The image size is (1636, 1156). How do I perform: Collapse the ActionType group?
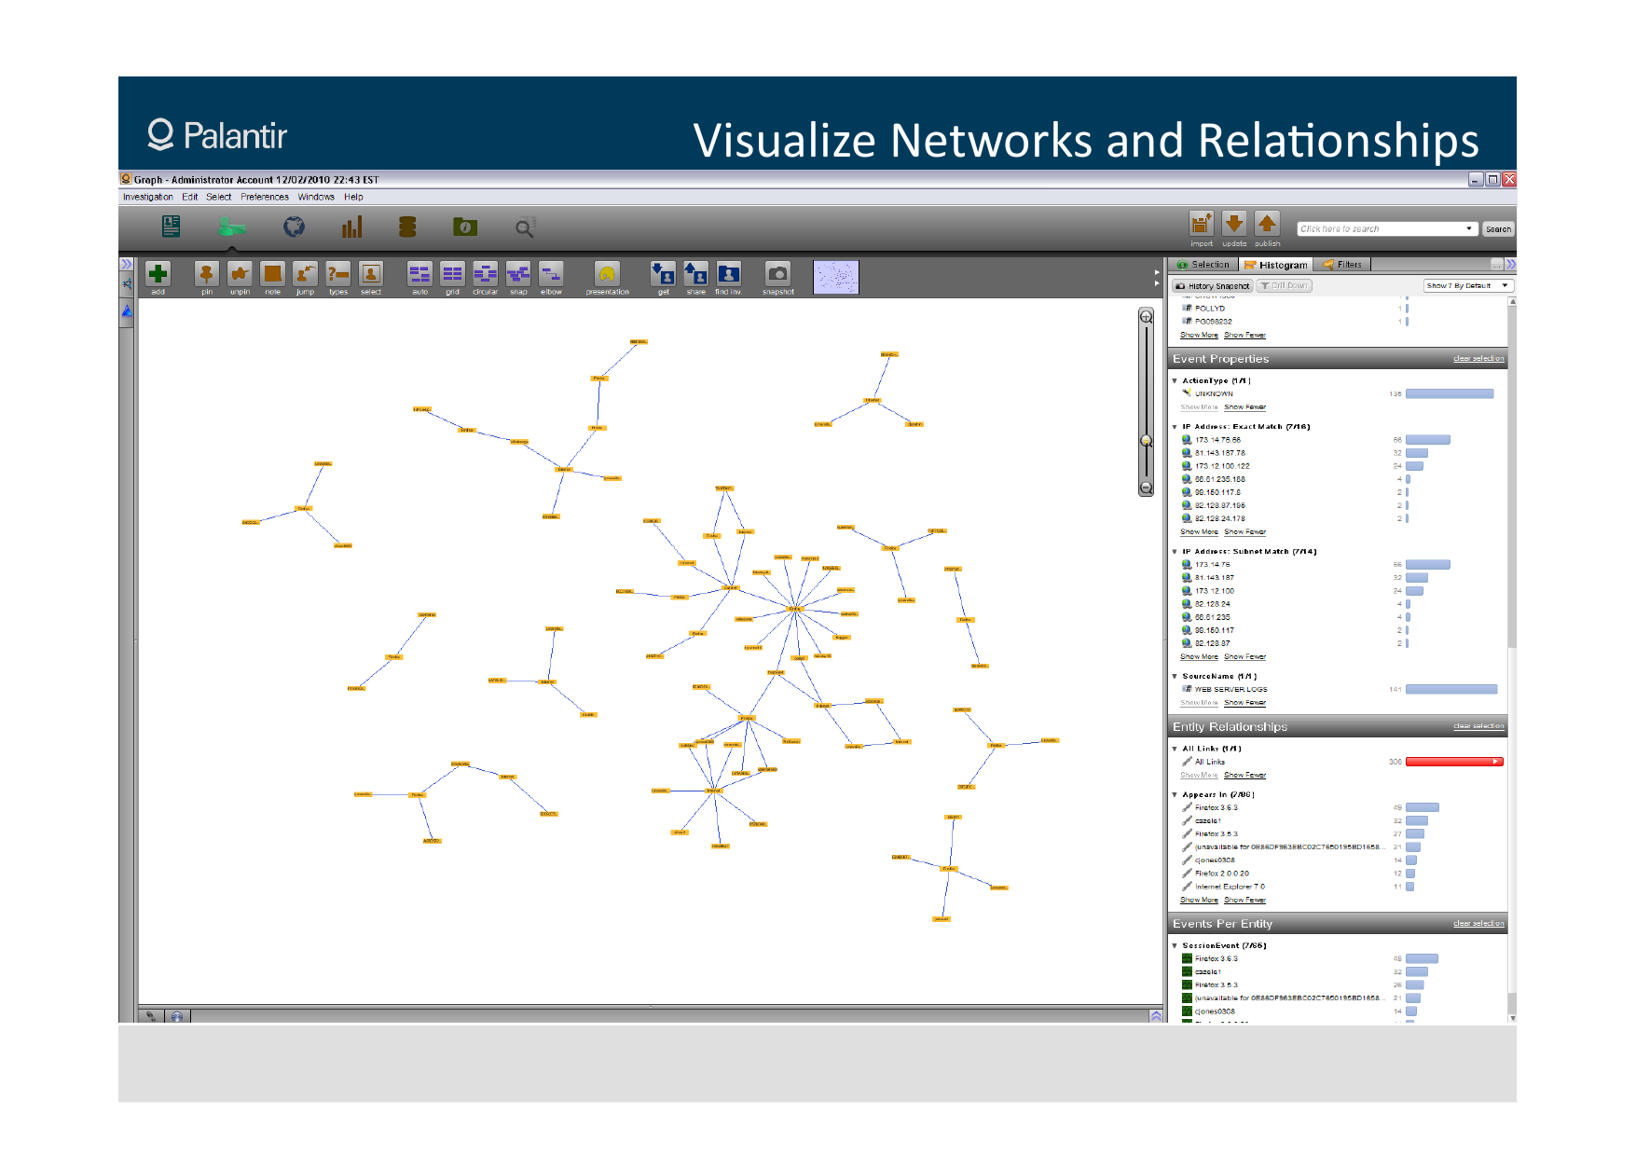[1175, 381]
